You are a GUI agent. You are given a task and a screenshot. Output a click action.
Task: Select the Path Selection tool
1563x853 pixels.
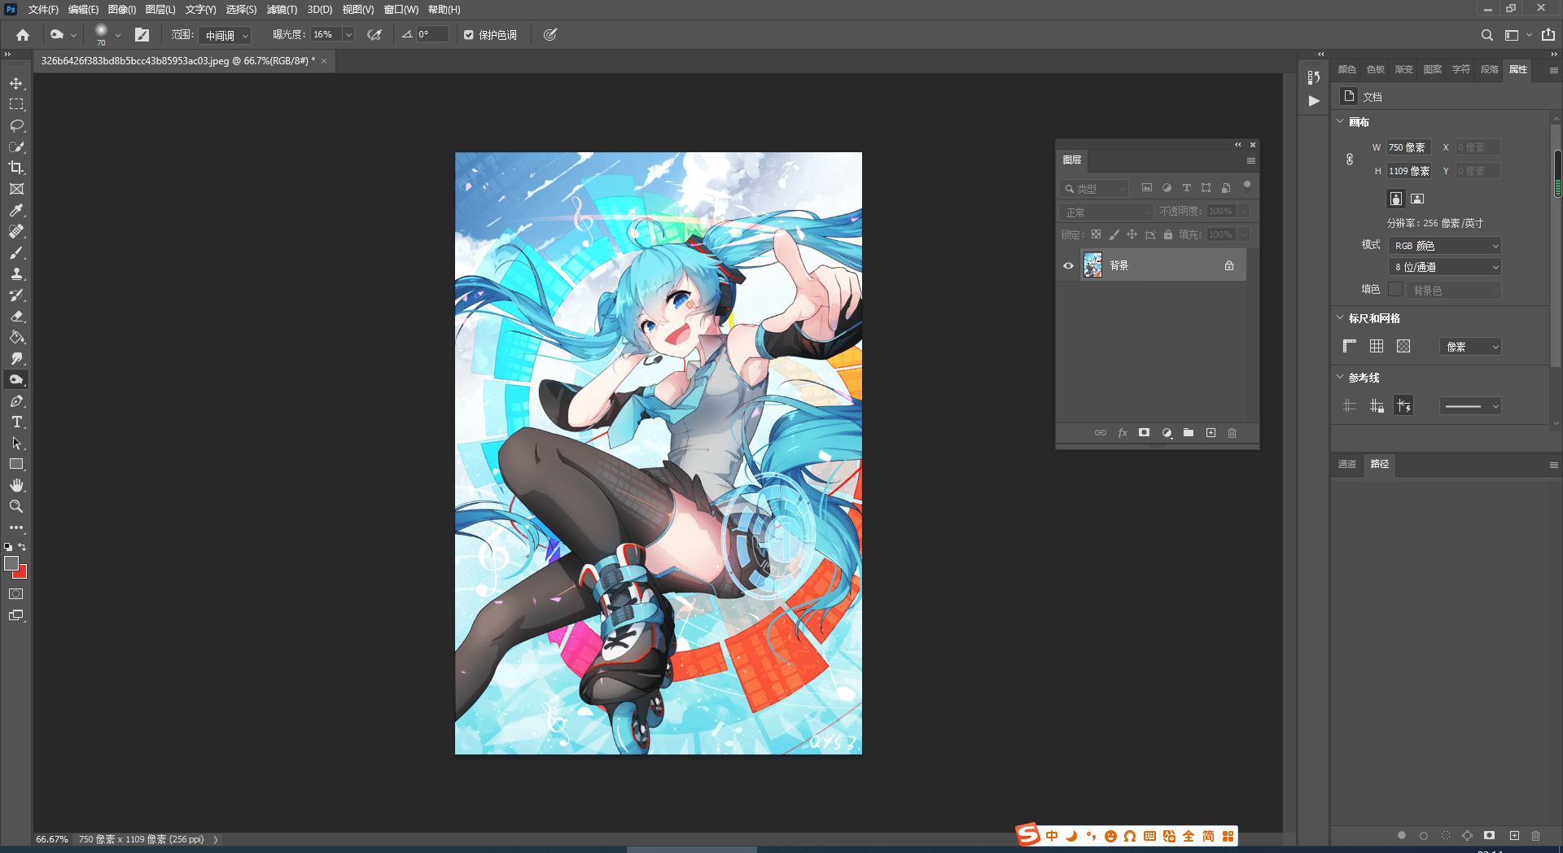pos(16,443)
